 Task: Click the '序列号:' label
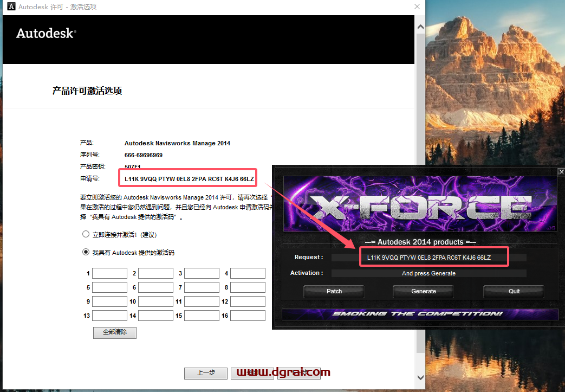pyautogui.click(x=90, y=155)
